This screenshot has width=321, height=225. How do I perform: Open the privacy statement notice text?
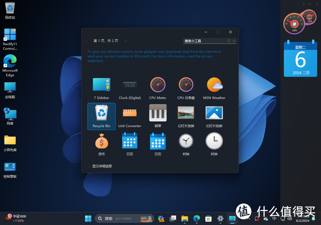[x=154, y=56]
